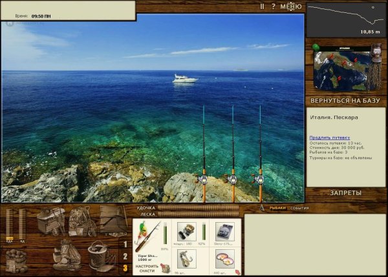This screenshot has width=388, height=277.
Task: Click the Турниры на базе line
Action: (x=341, y=158)
